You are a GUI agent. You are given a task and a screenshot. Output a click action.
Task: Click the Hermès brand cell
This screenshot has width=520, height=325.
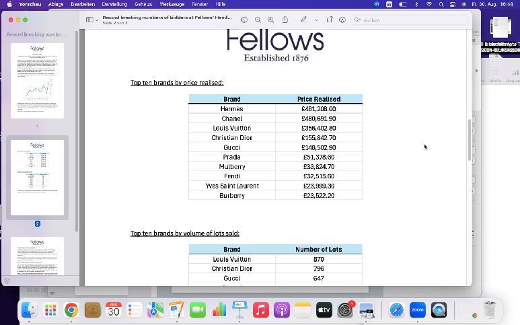(x=232, y=109)
